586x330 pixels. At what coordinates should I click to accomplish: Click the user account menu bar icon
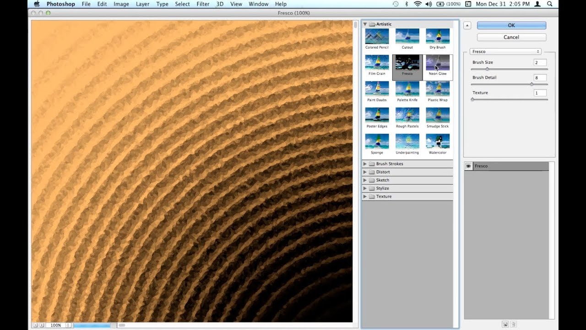coord(537,4)
